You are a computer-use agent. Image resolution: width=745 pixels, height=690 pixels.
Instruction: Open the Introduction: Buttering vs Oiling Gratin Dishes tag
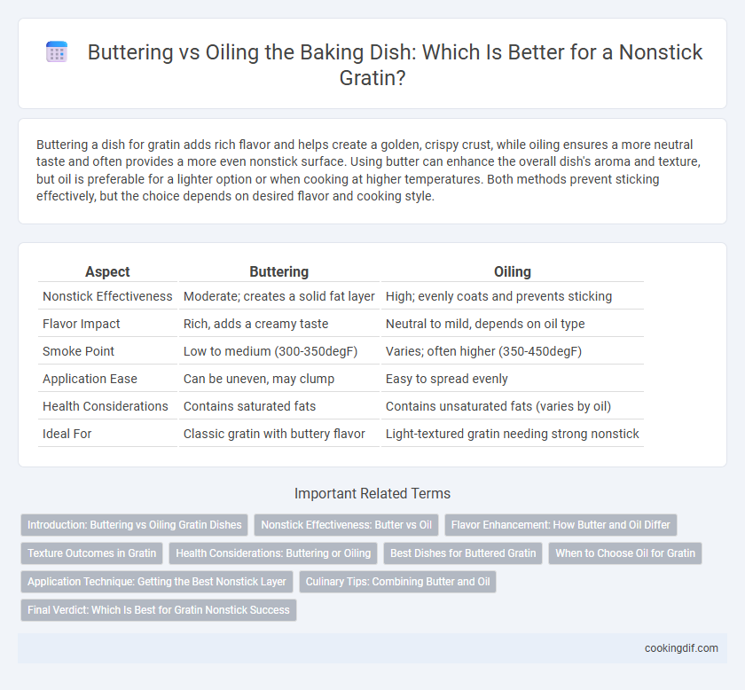pyautogui.click(x=135, y=525)
